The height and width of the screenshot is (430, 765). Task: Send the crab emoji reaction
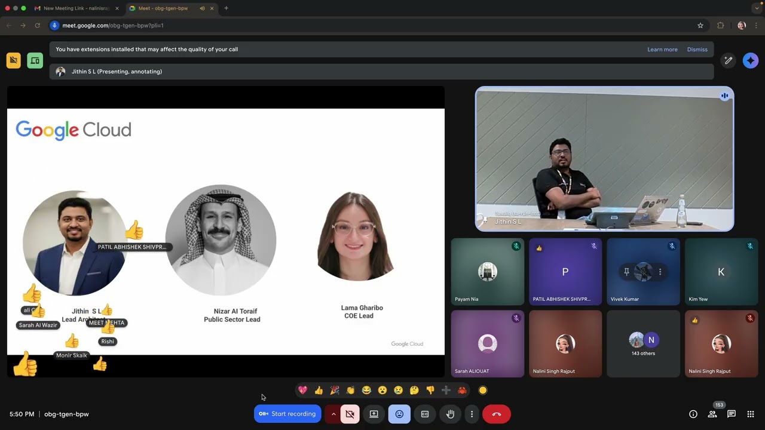click(x=462, y=391)
